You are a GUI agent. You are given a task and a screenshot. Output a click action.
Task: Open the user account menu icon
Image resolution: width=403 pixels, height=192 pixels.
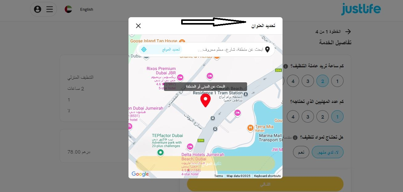[38, 9]
